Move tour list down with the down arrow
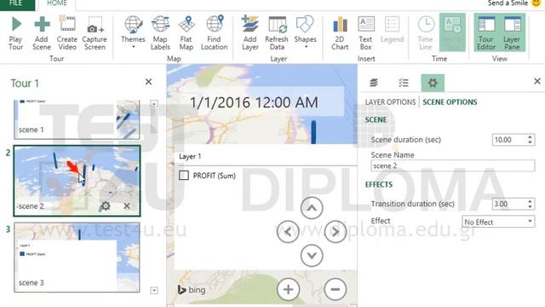 [x=154, y=290]
